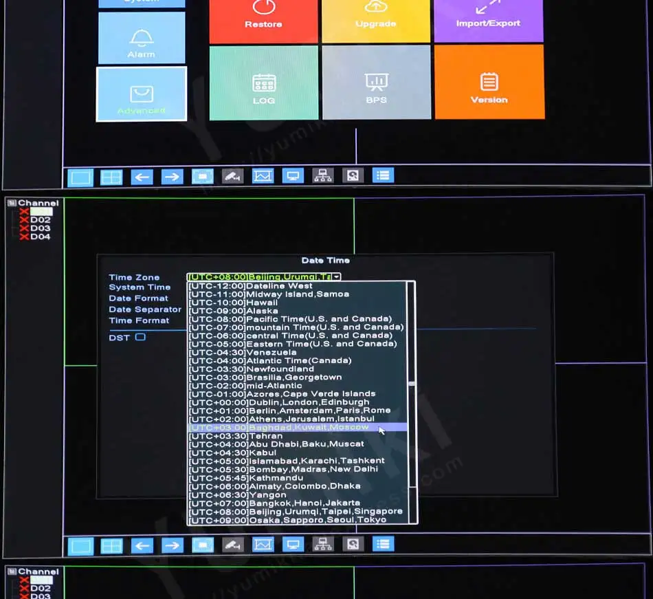Click list menu icon in toolbar below menu tiles
The height and width of the screenshot is (599, 653).
(x=383, y=175)
